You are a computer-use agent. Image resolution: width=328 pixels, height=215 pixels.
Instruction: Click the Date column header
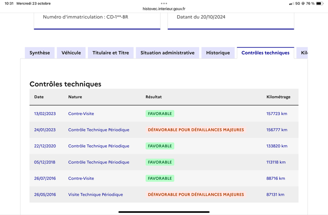pyautogui.click(x=39, y=97)
